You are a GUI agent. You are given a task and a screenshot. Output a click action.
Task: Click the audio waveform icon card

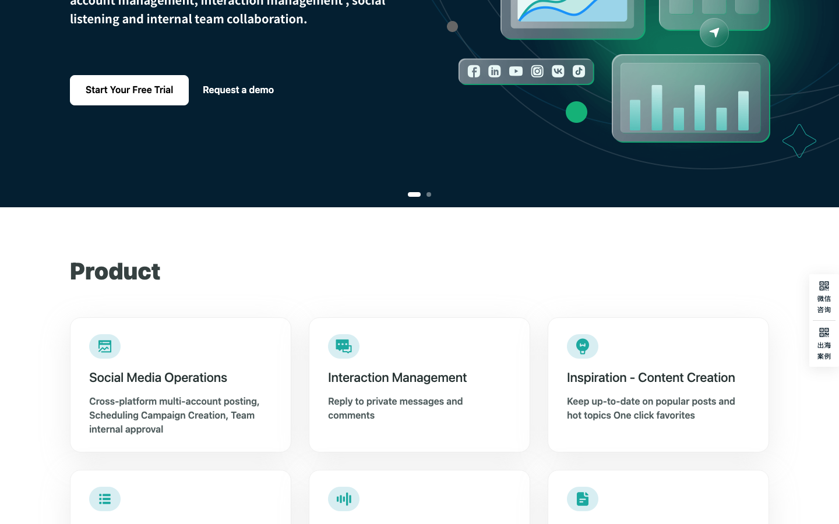tap(419, 498)
